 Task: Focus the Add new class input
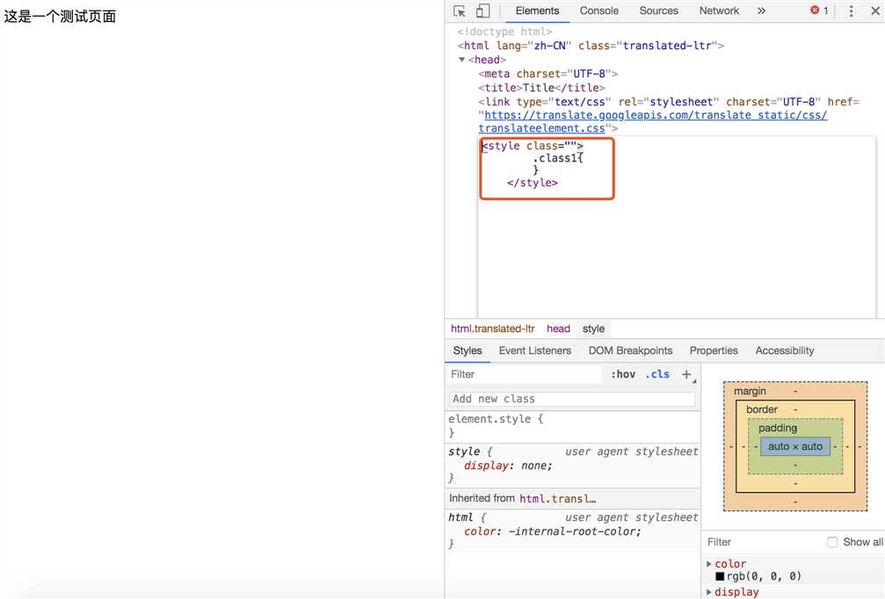[572, 400]
